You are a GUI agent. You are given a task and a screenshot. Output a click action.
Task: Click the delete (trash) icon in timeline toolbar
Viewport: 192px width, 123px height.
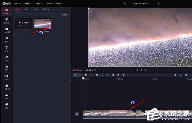pyautogui.click(x=97, y=75)
